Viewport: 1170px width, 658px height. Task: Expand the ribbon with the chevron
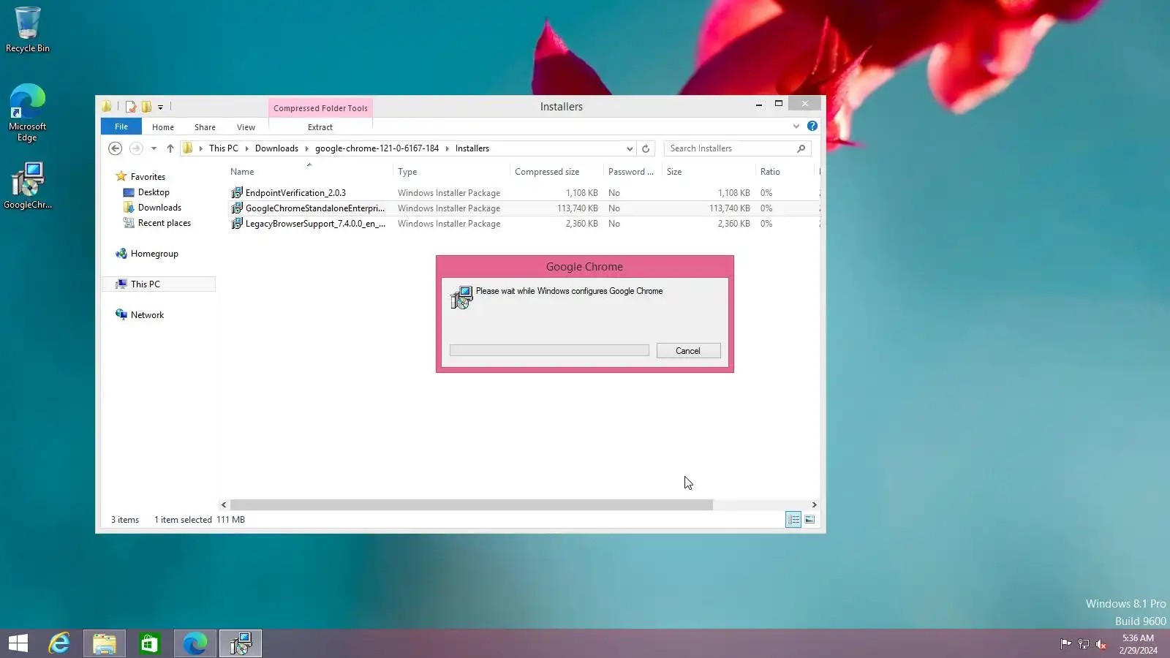[x=796, y=126]
